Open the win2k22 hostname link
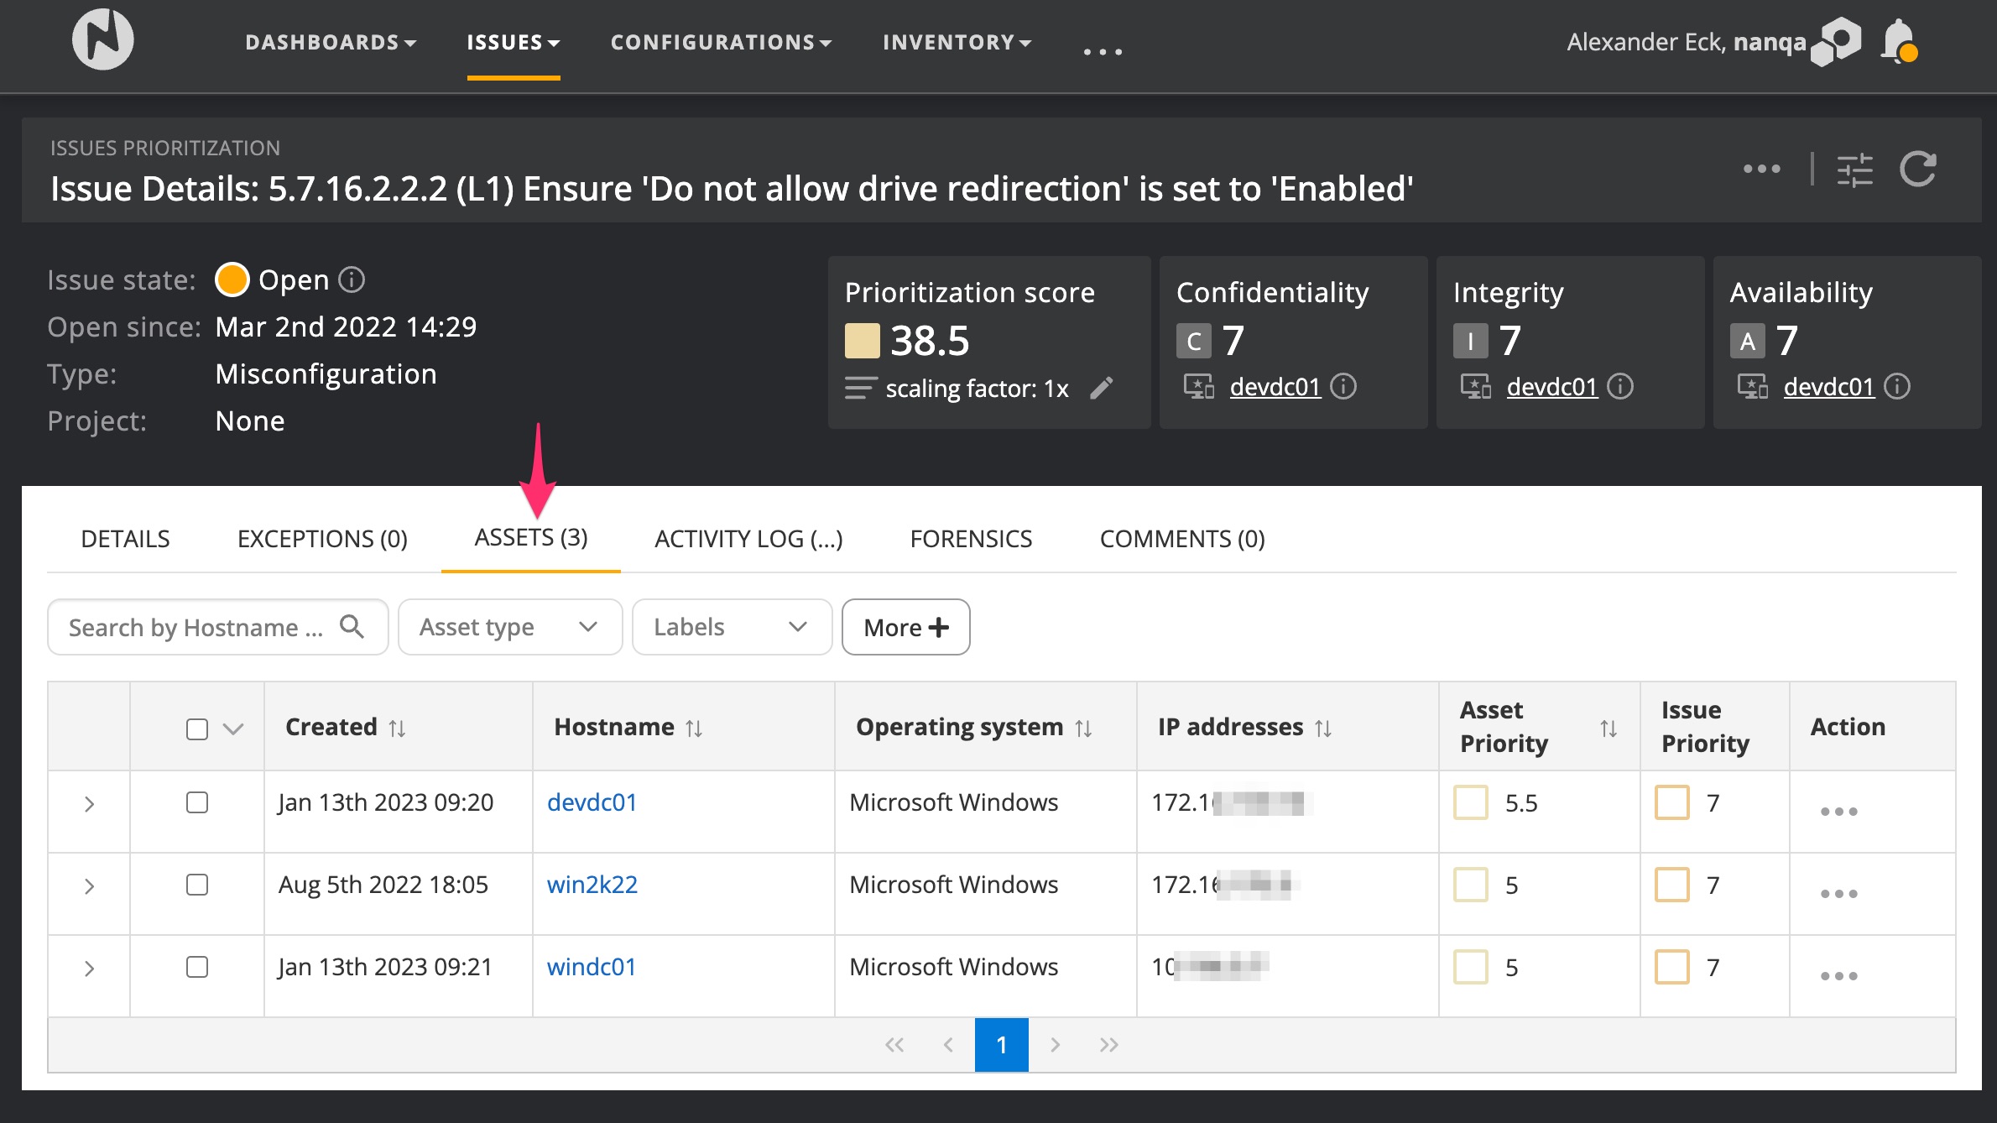This screenshot has width=1997, height=1123. point(592,885)
